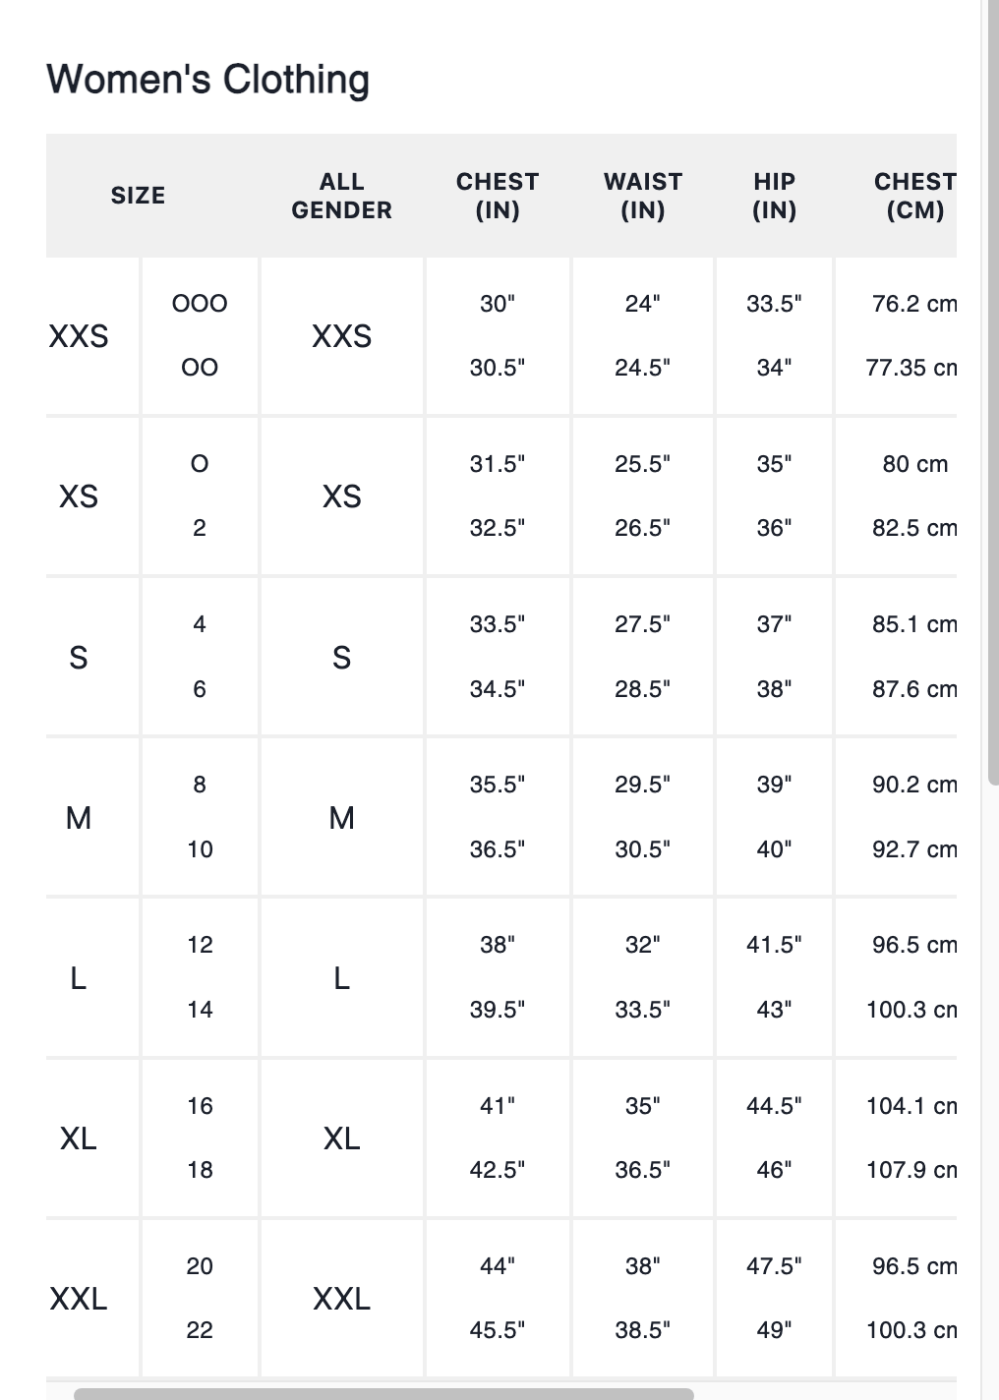
Task: Click numeric size 22 in XXL row
Action: point(200,1330)
